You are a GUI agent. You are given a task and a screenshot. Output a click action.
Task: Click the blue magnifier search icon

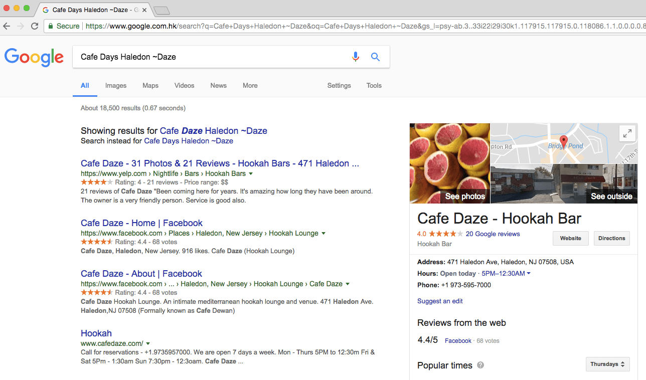tap(375, 57)
